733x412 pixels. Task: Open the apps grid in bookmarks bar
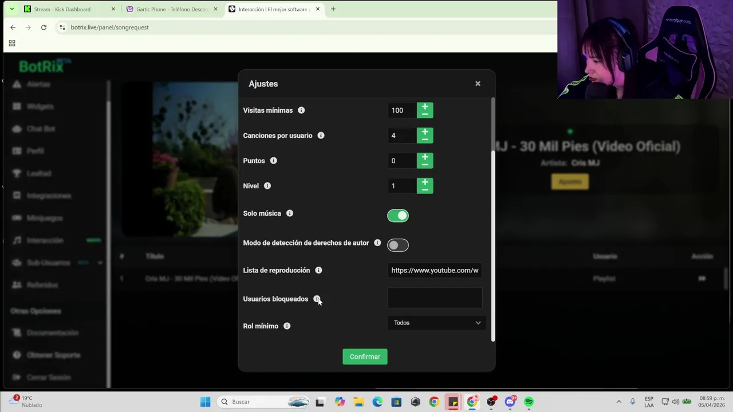[12, 43]
